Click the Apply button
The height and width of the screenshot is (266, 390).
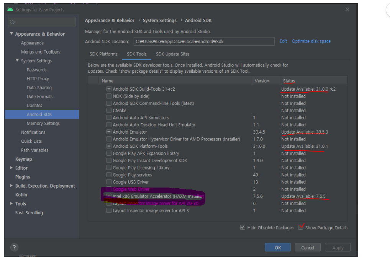coord(338,248)
